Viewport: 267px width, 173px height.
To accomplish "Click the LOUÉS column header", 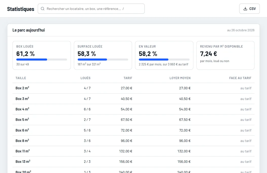I will (86, 78).
